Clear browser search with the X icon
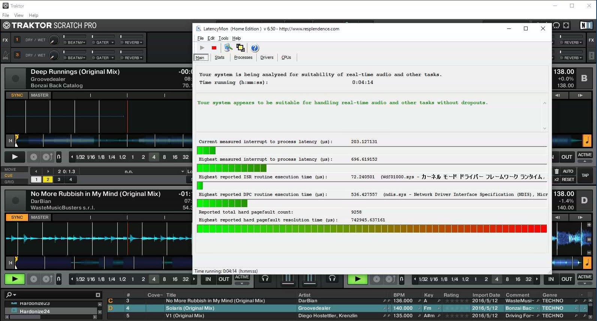Screen dimensions: 597x321 98,295
